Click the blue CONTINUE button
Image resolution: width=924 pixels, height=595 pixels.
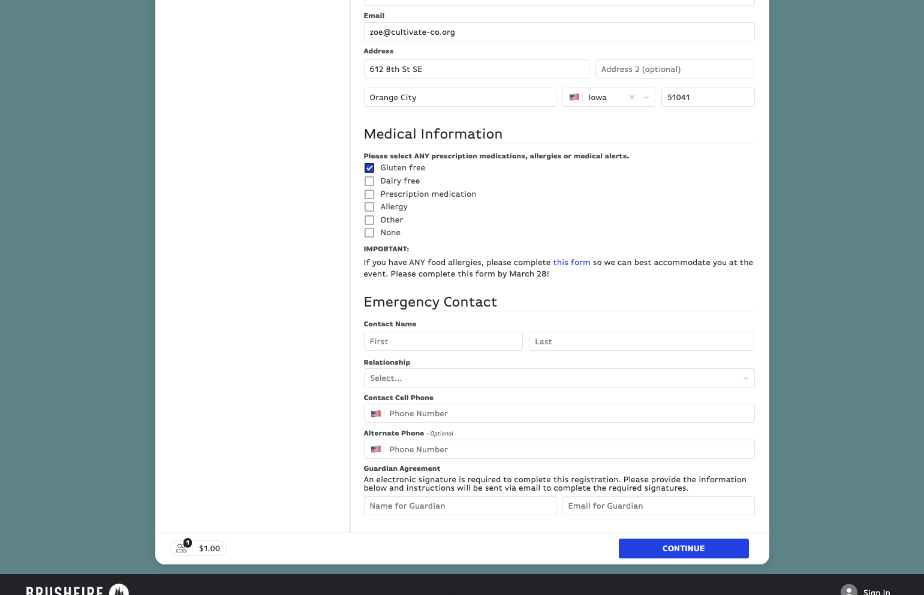pos(684,548)
